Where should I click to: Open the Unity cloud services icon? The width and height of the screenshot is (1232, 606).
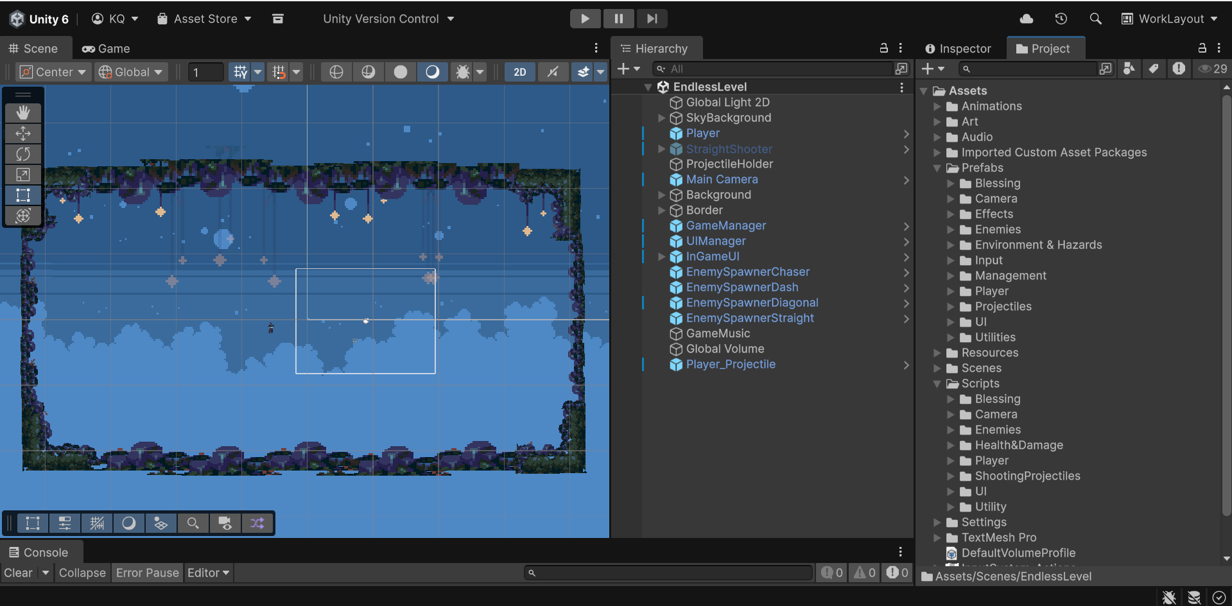[x=1027, y=19]
